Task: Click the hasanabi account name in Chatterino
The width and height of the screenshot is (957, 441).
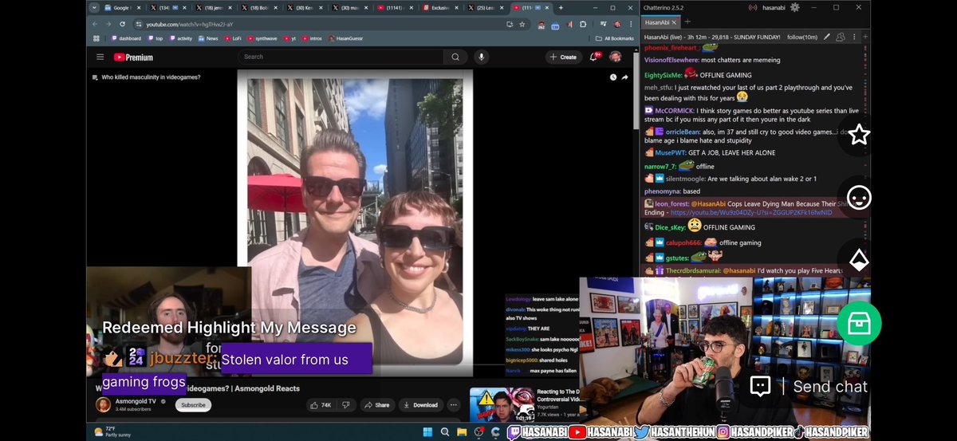Action: (x=774, y=7)
